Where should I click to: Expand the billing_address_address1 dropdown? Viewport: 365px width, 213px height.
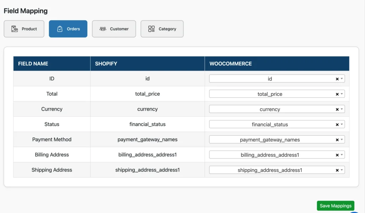[342, 154]
